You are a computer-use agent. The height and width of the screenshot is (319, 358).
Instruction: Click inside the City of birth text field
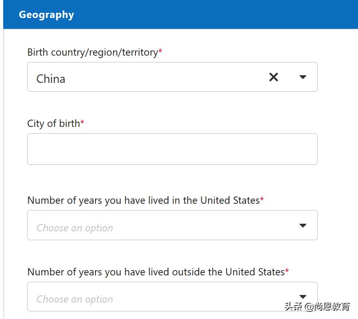(x=172, y=148)
